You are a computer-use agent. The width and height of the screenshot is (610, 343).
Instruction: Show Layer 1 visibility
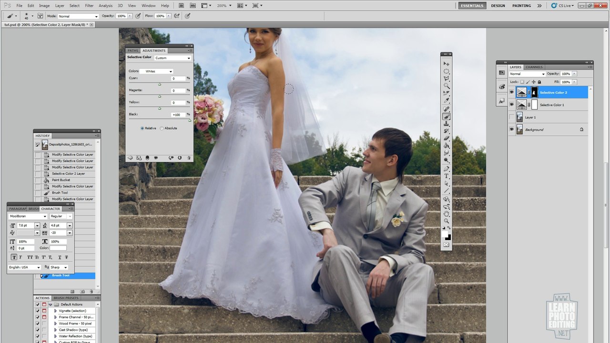click(512, 117)
